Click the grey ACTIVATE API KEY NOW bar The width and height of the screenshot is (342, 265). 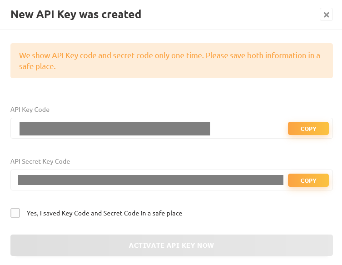171,245
